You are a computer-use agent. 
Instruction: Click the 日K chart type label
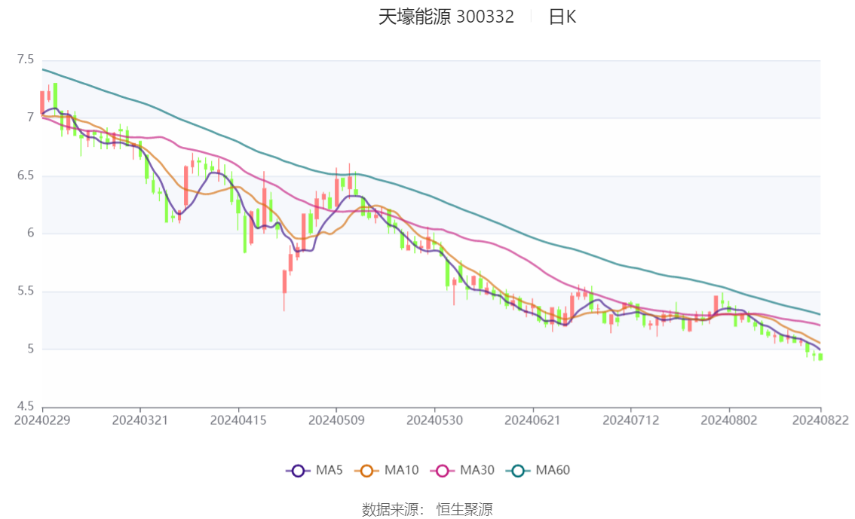(x=562, y=17)
